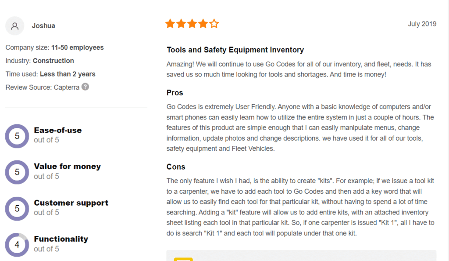Image resolution: width=449 pixels, height=261 pixels.
Task: Click the yellow icon in the gray box
Action: point(183,259)
